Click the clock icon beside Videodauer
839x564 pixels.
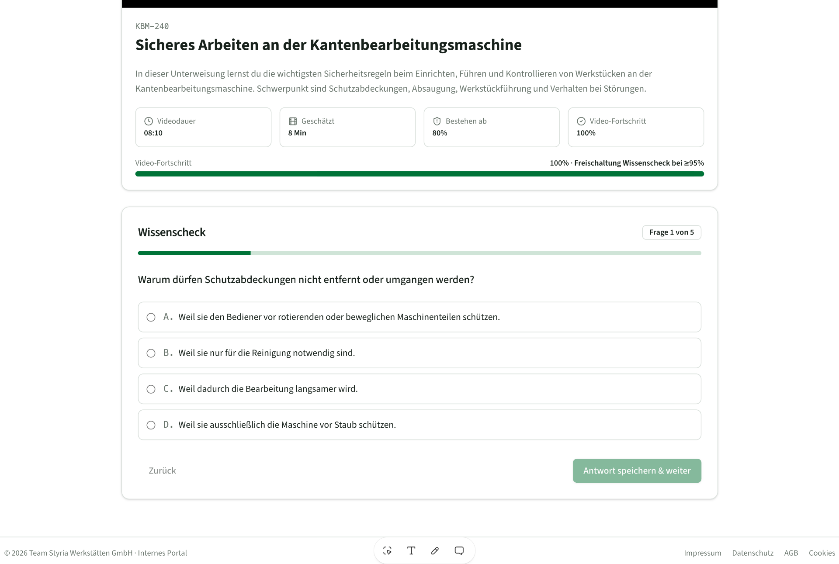149,121
